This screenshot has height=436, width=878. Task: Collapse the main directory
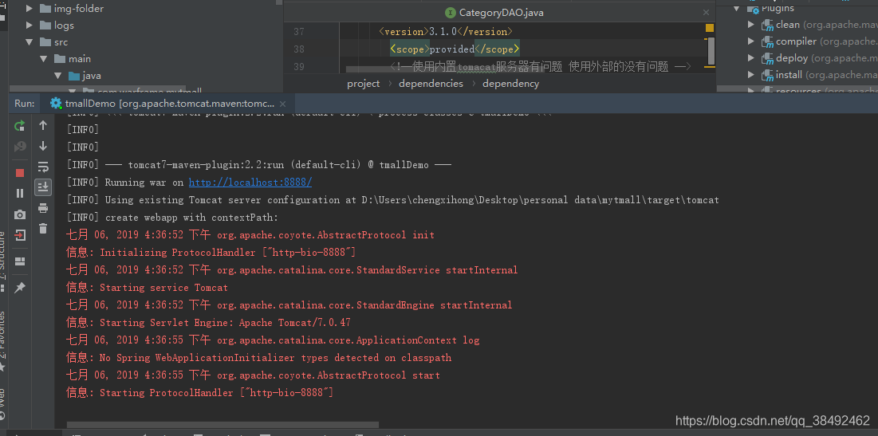[x=44, y=59]
